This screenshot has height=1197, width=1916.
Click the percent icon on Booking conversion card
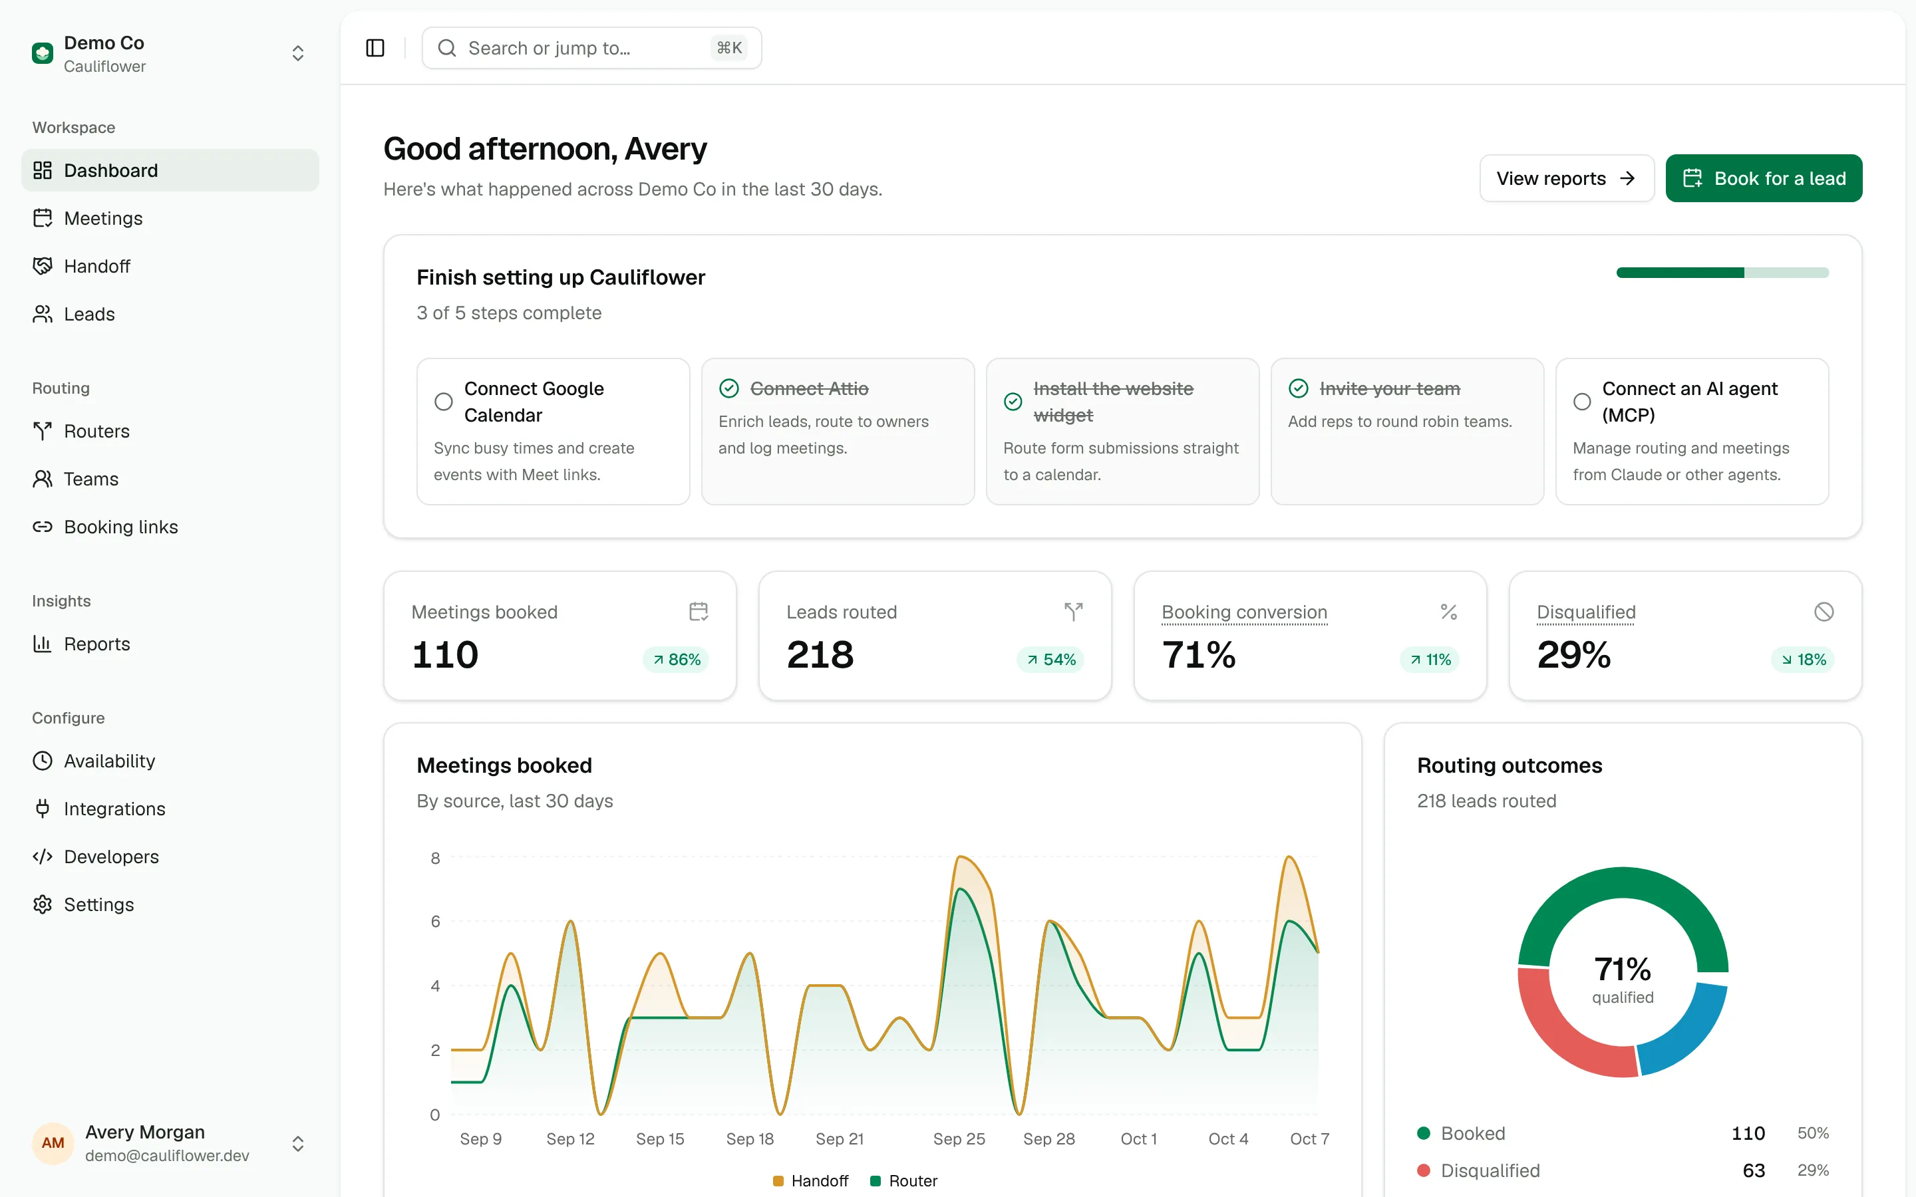click(1449, 611)
